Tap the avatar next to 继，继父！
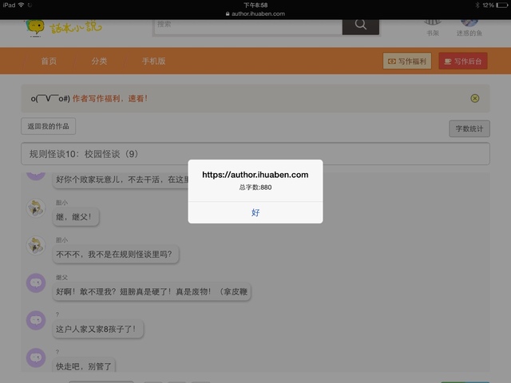Screen dimensions: 511x383 (36, 209)
